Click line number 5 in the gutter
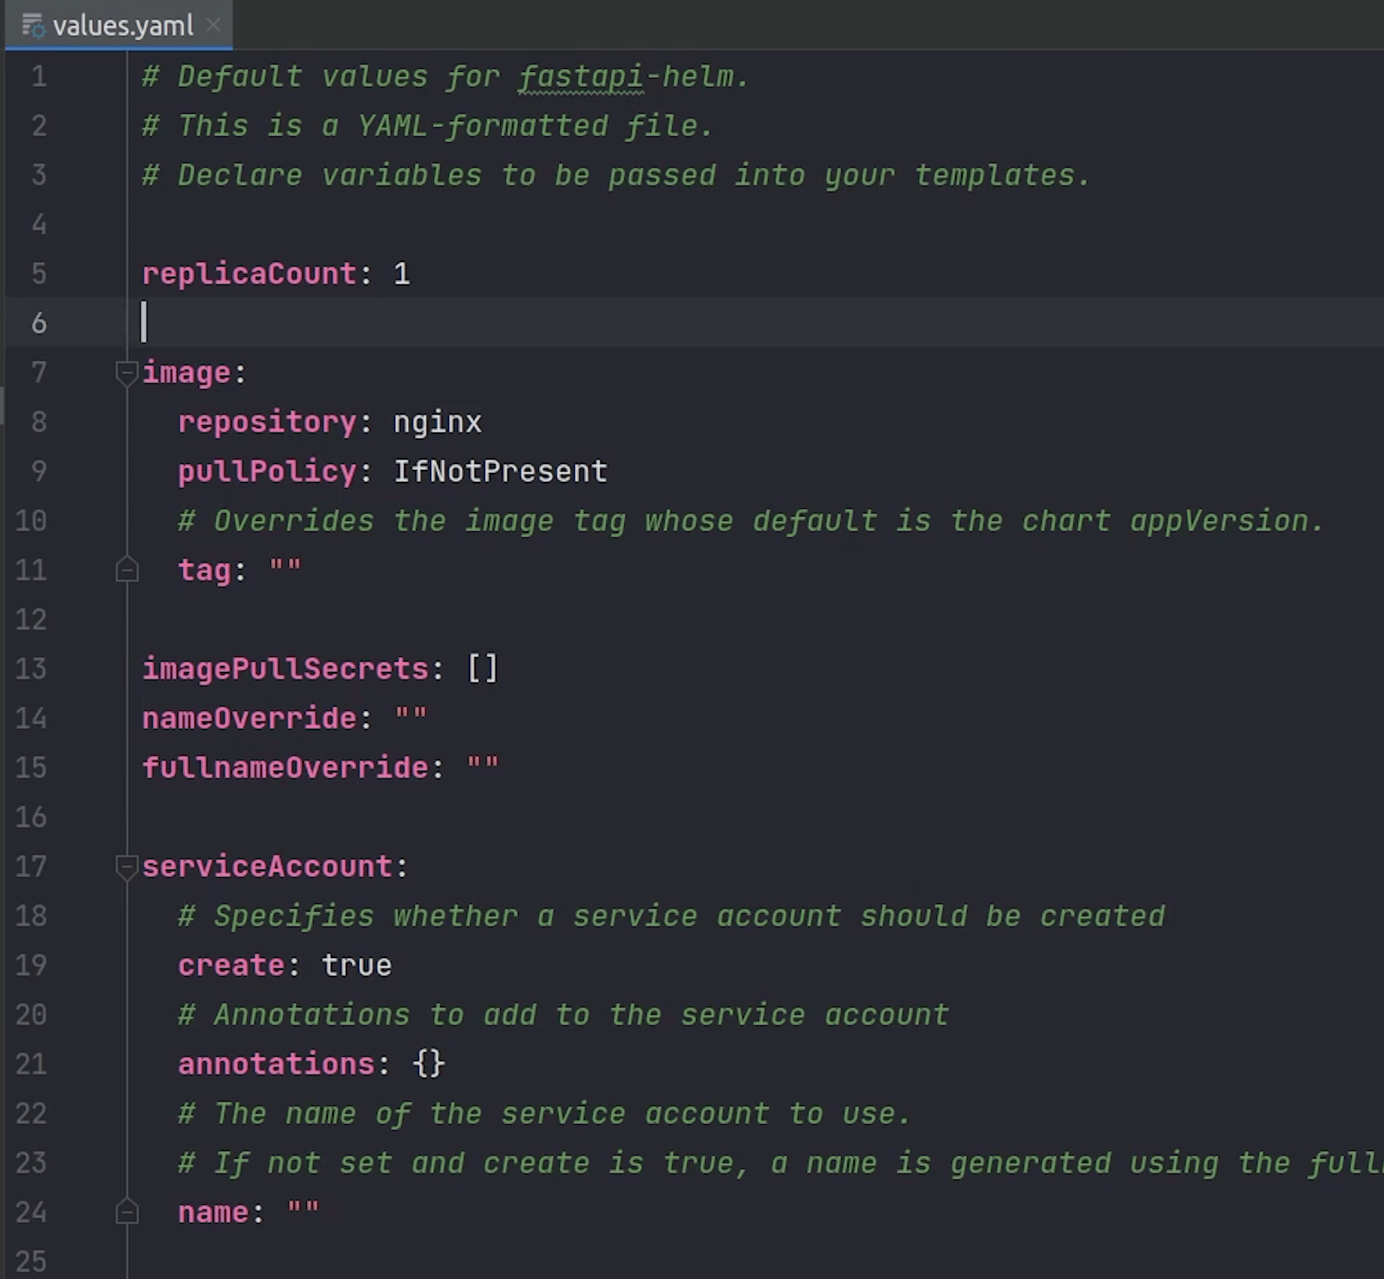Viewport: 1384px width, 1279px height. tap(39, 274)
